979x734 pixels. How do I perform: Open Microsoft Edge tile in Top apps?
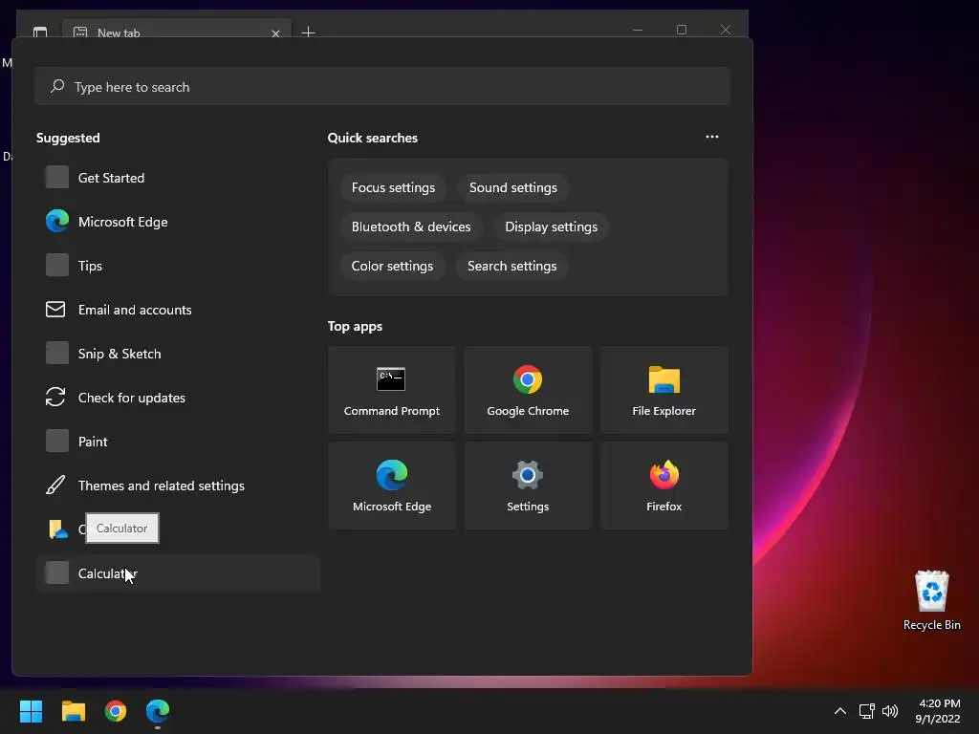click(391, 486)
